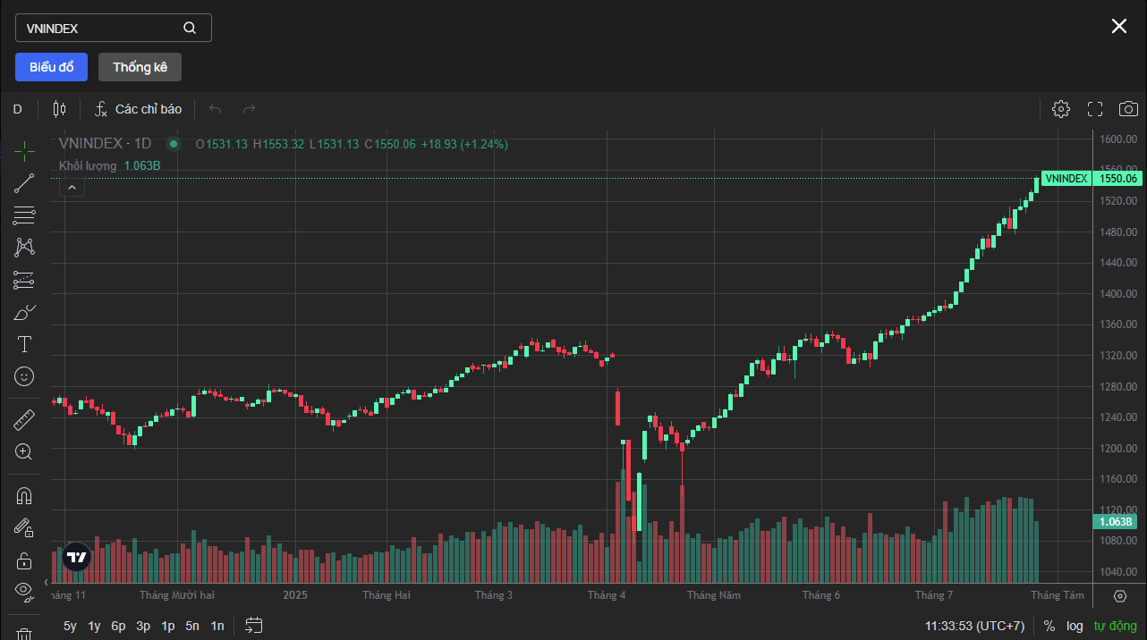Click the 1200.00 price axis label
The image size is (1147, 640).
click(1118, 449)
